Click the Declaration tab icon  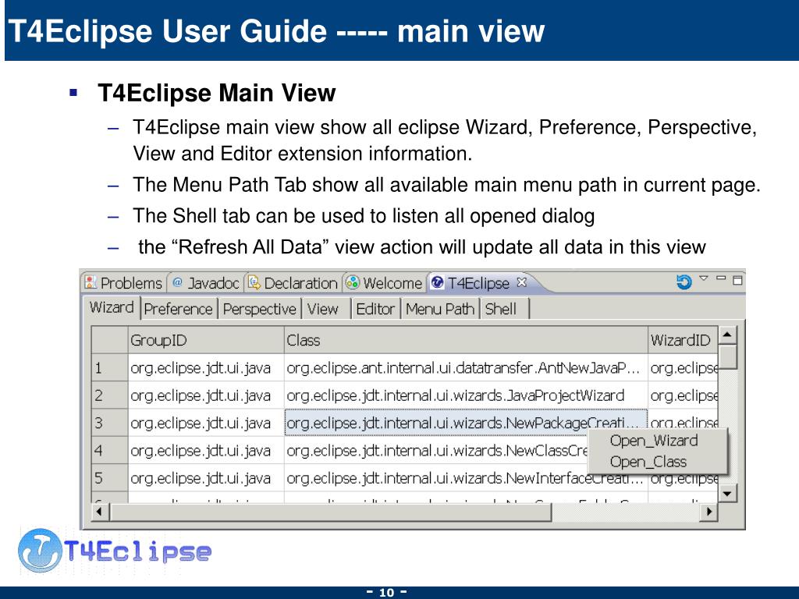pos(254,282)
